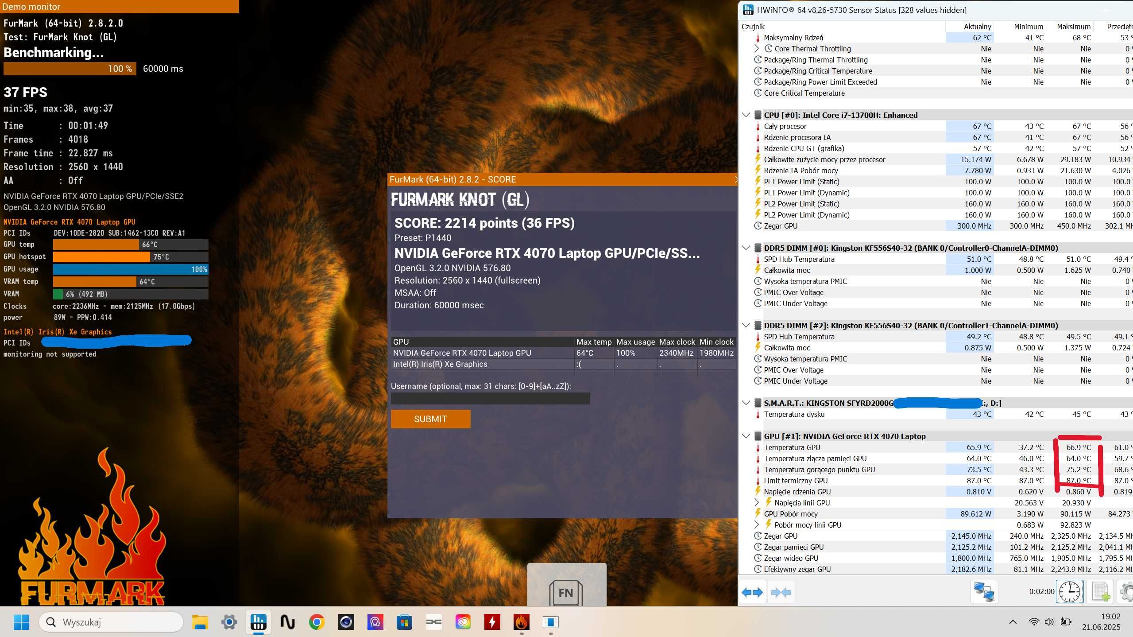This screenshot has height=637, width=1133.
Task: Show hidden system tray icons
Action: coord(1013,622)
